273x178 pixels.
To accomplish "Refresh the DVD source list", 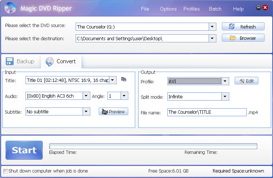I will point(243,26).
